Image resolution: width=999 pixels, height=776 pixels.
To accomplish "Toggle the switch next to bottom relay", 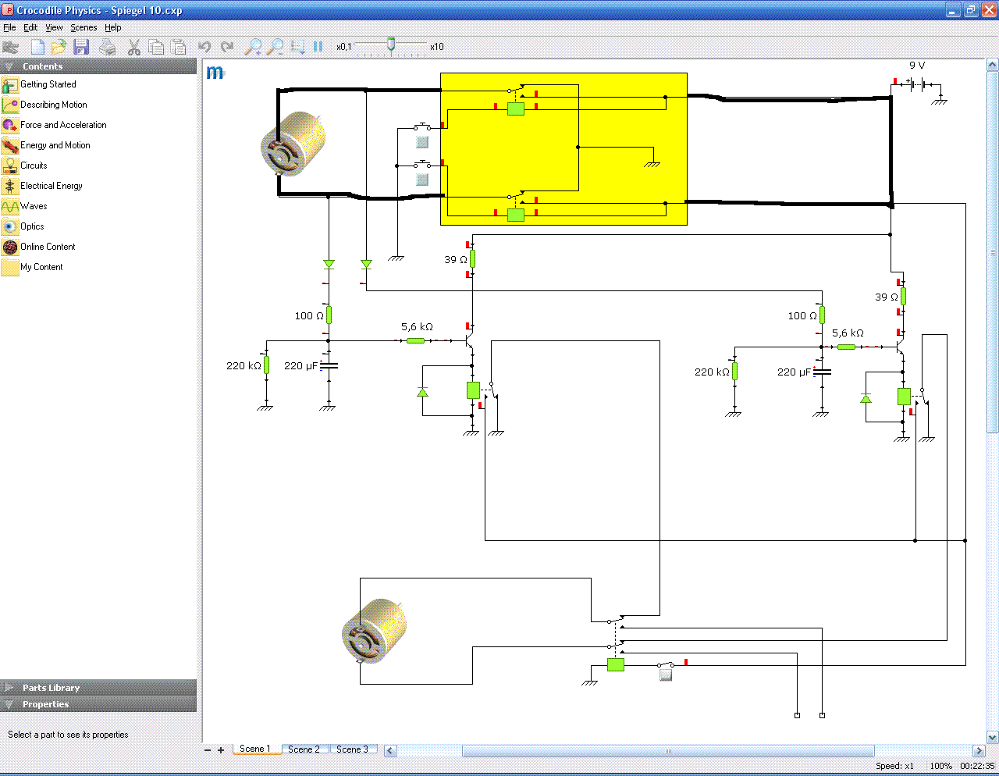I will (666, 675).
